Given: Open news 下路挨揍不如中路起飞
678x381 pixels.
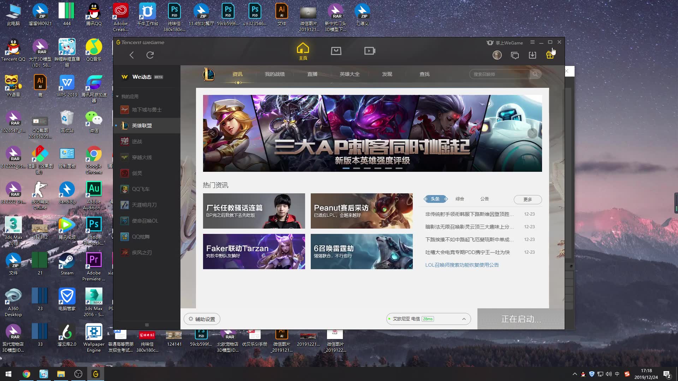Looking at the screenshot, I should (469, 240).
